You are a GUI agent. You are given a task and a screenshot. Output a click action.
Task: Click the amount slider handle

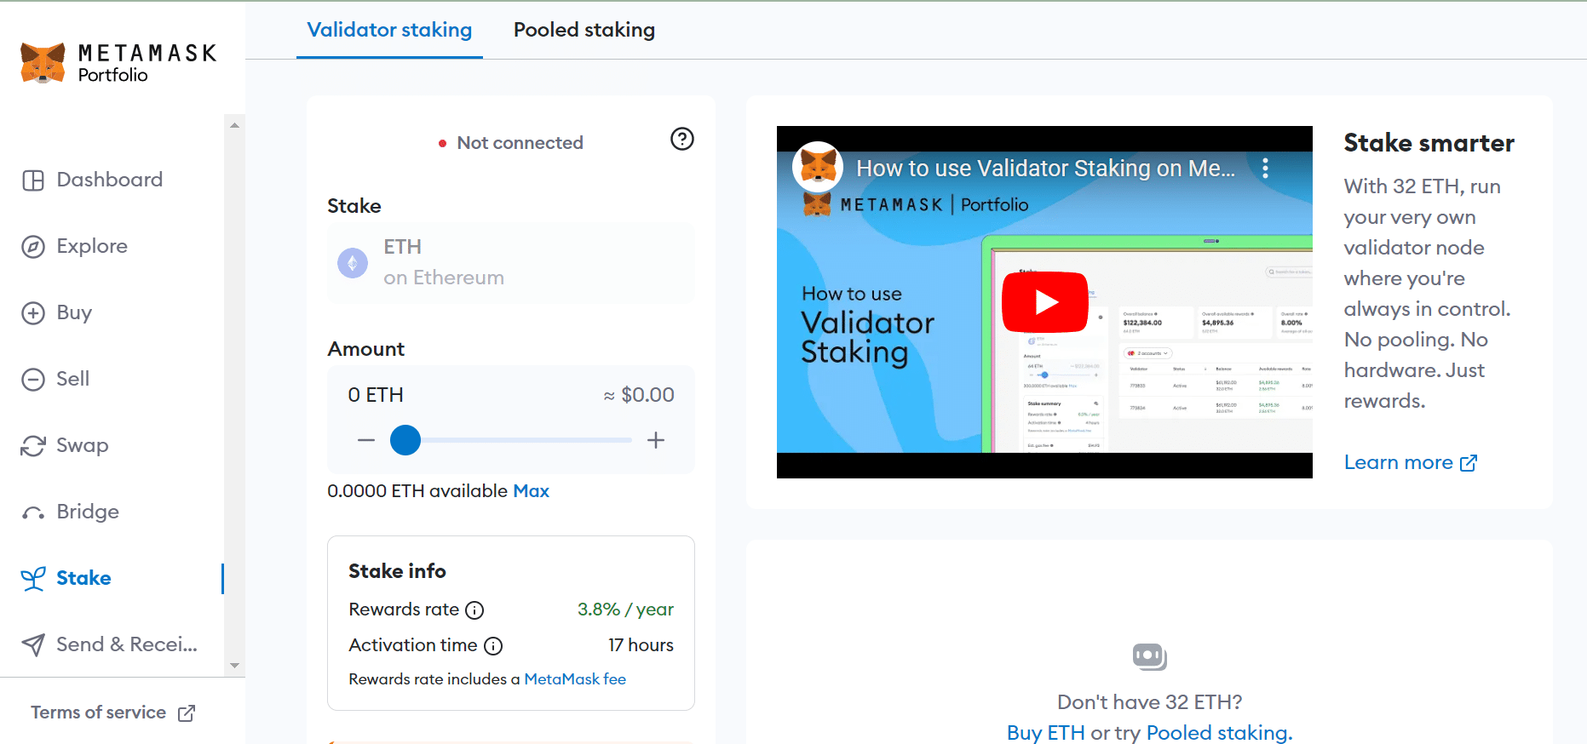tap(405, 440)
